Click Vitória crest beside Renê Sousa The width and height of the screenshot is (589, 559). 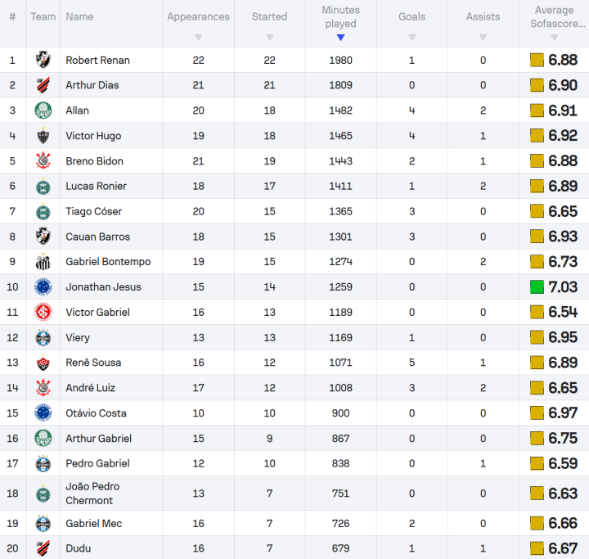(43, 363)
